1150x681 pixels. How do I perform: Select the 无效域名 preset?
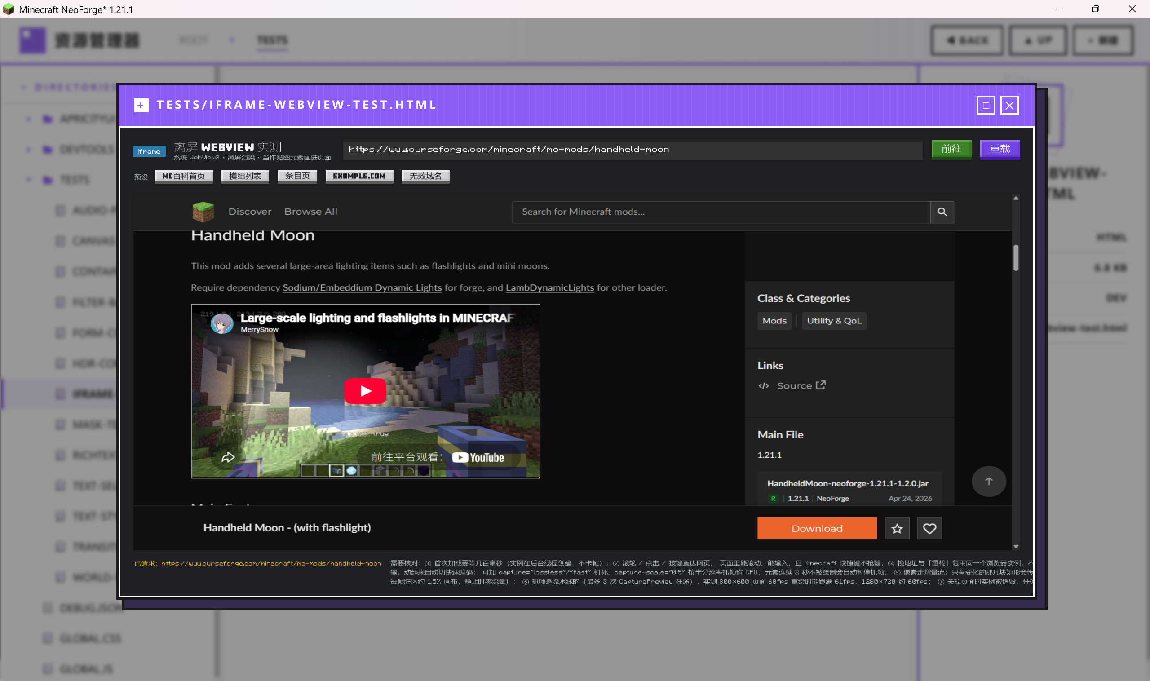(425, 176)
